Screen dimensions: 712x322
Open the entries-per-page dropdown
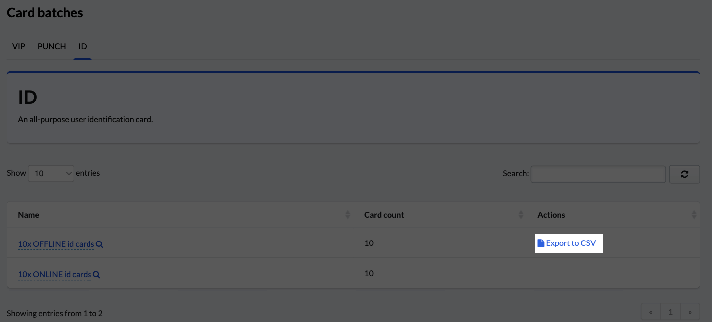(x=51, y=173)
